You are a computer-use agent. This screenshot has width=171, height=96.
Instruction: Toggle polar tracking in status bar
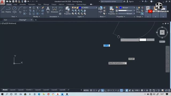pos(108,90)
